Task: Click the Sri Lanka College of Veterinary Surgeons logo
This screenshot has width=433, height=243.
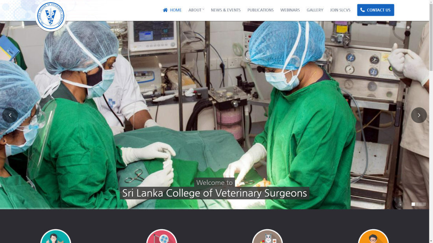Action: click(x=50, y=16)
